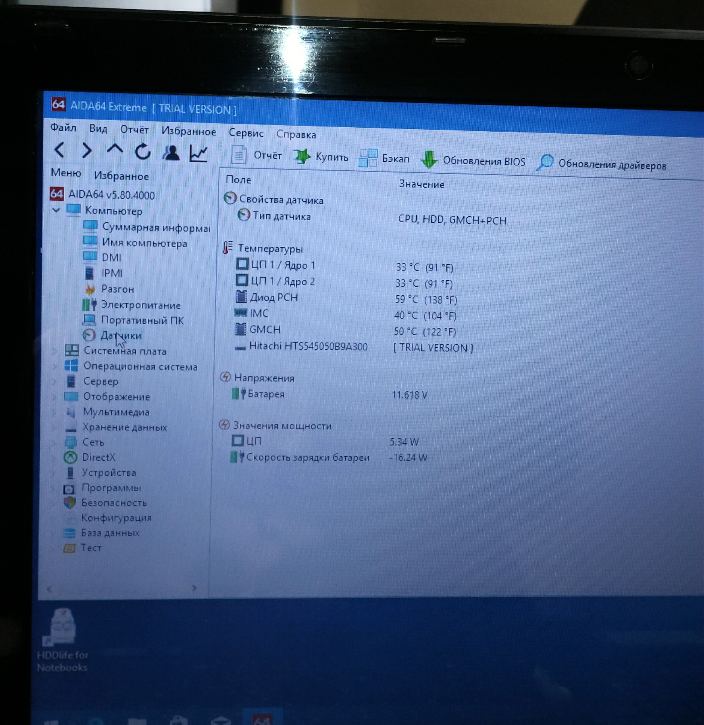Select Электропитание tree item
This screenshot has width=704, height=725.
pos(131,305)
